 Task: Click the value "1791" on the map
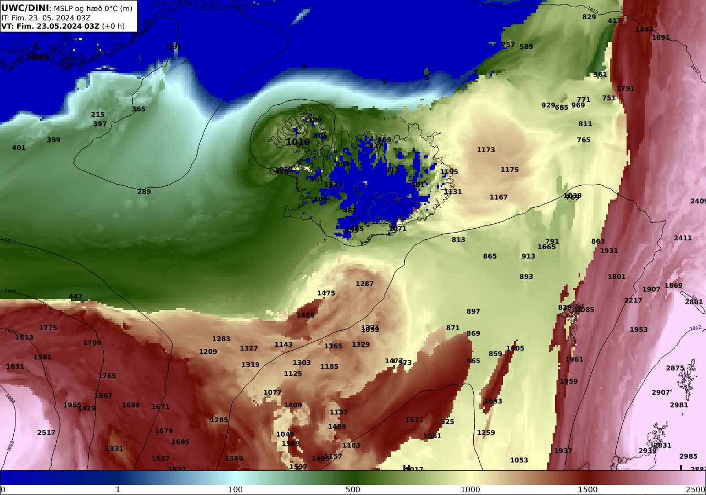click(x=625, y=89)
